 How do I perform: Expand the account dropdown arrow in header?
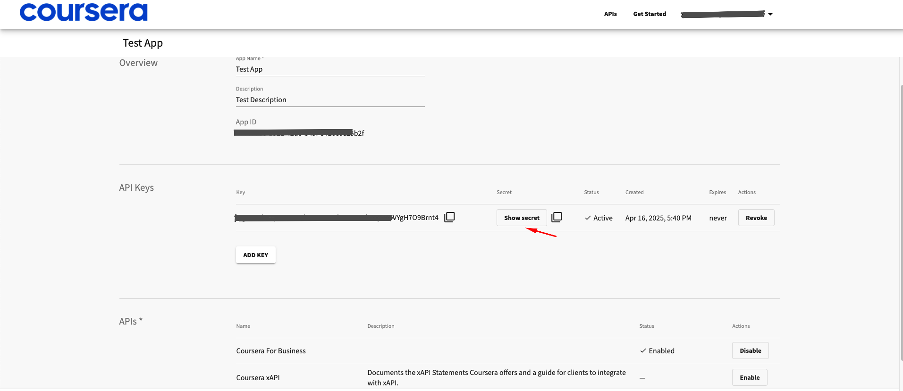[770, 14]
